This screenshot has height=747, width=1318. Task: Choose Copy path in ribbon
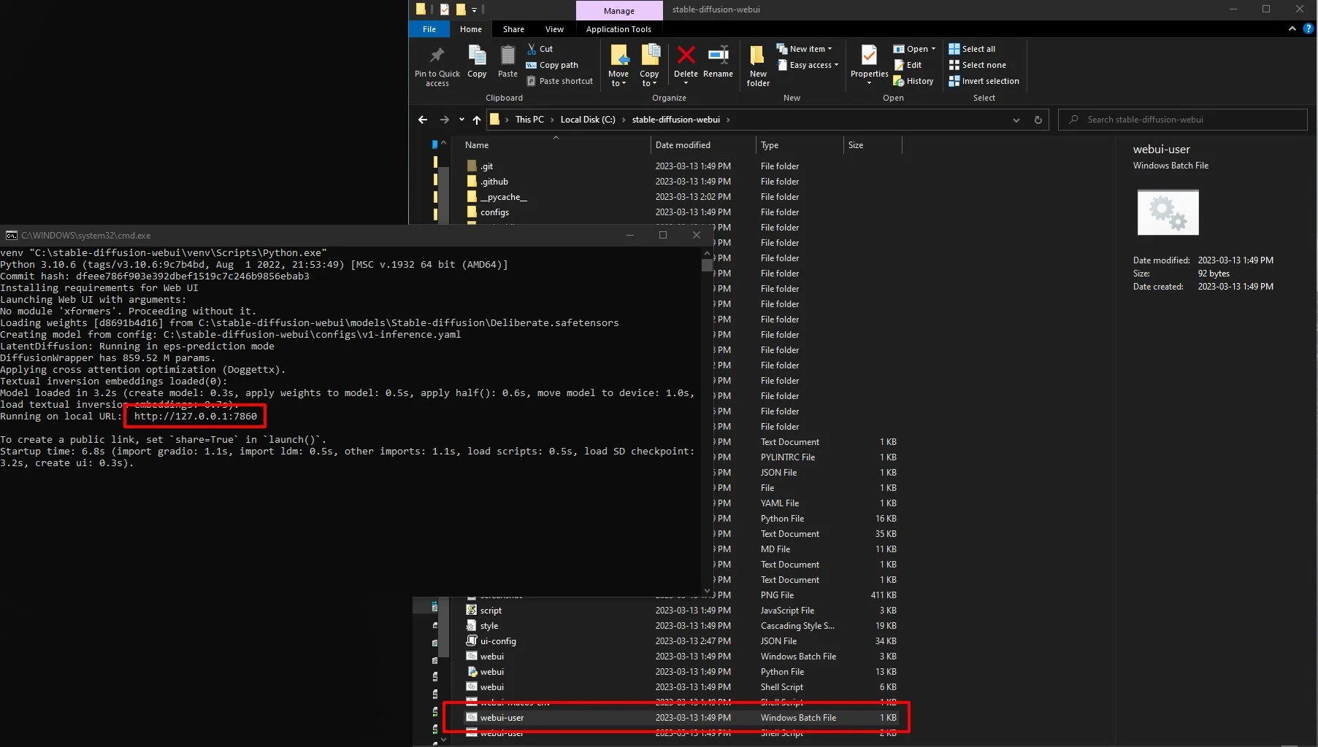553,65
